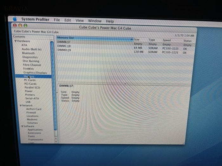Open the Edit menu
The width and height of the screenshot is (222, 166).
coord(68,20)
